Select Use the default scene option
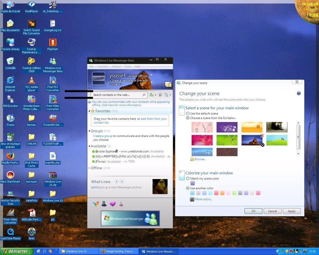 click(x=188, y=113)
